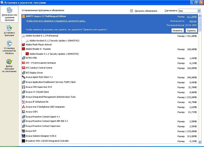
Task: Click the Avaya Integrated Management Administration Tools icon
Action: (23, 97)
